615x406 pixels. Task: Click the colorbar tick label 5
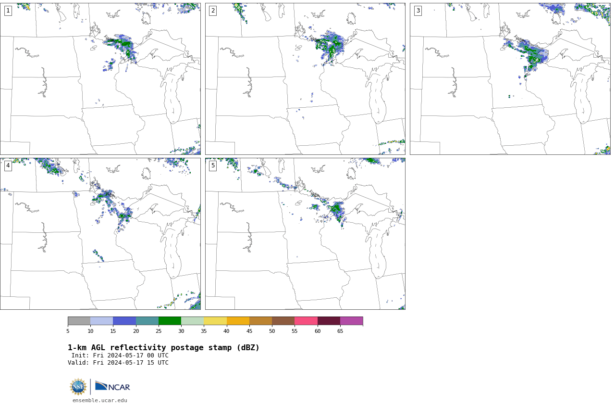(68, 331)
